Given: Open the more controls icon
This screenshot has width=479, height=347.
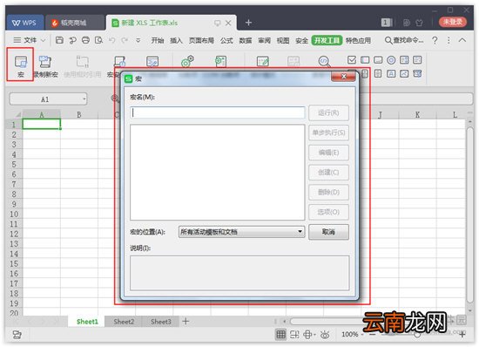Looking at the screenshot, I should pyautogui.click(x=417, y=73).
